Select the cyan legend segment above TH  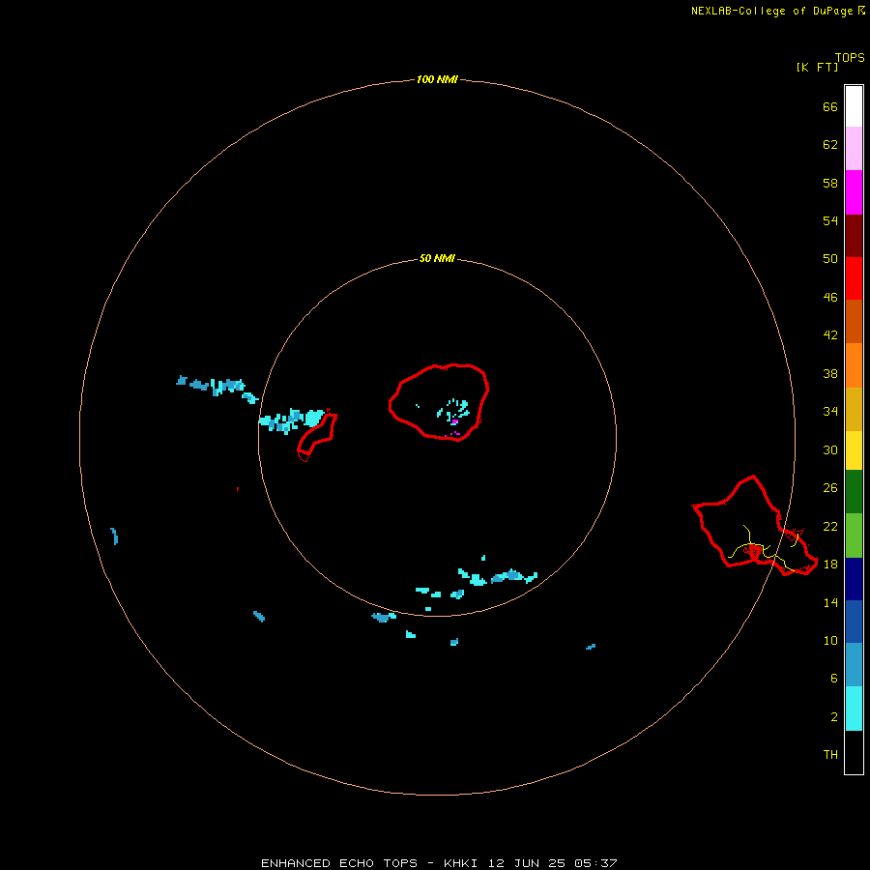(x=854, y=709)
